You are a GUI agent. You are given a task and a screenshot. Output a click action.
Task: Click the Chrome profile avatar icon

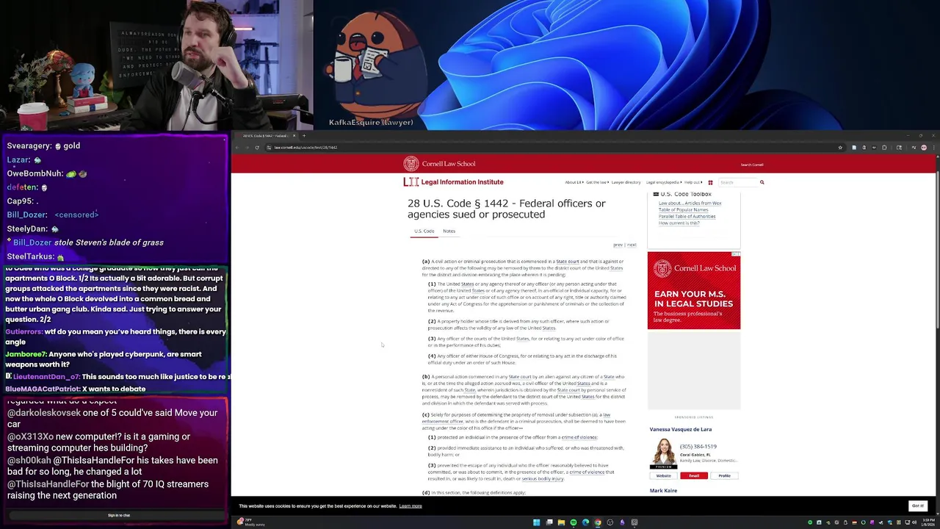[924, 148]
